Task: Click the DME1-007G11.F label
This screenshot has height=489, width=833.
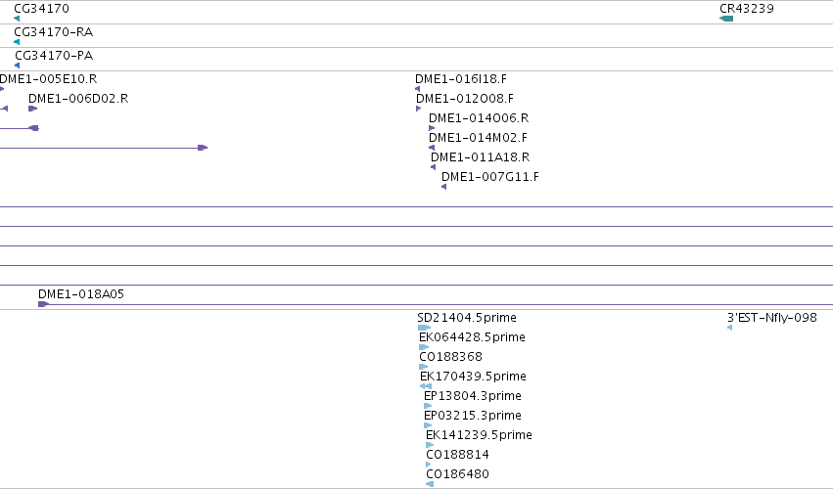Action: tap(490, 177)
